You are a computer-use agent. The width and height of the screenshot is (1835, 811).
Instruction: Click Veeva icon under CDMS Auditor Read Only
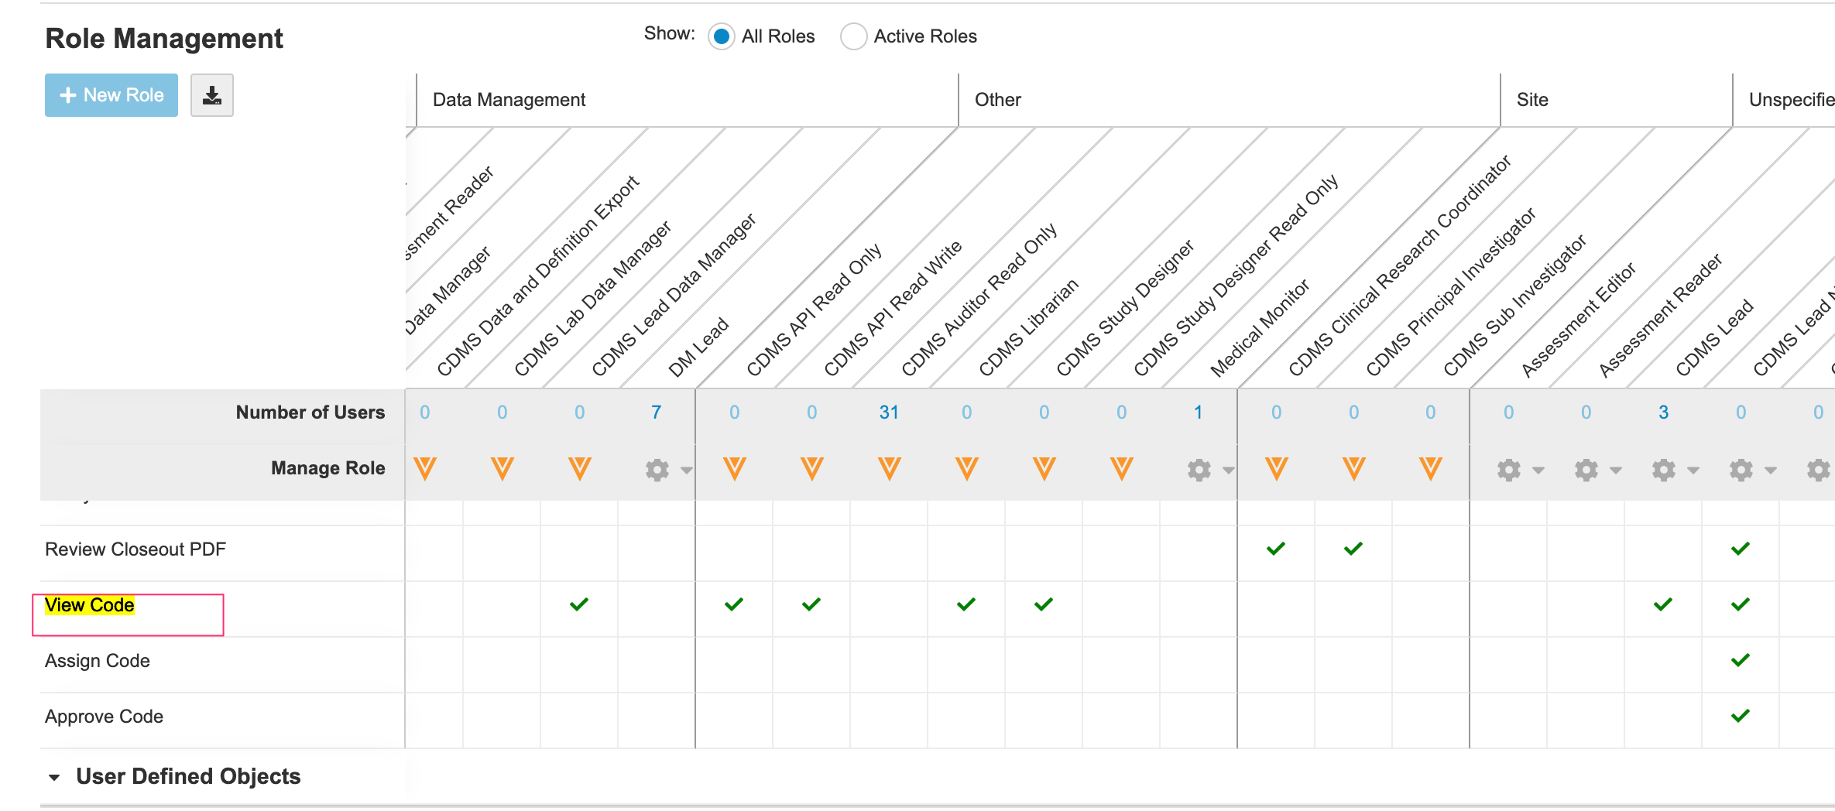(890, 469)
